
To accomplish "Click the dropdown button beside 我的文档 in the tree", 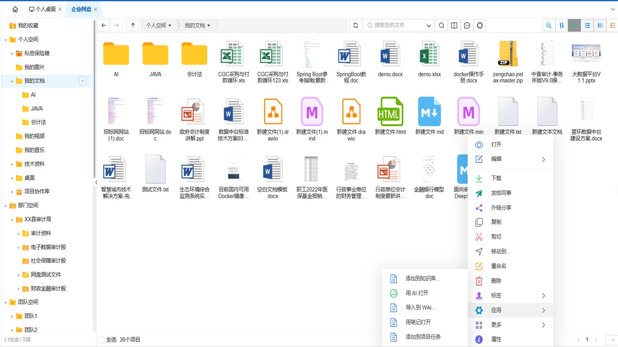I will 83,81.
